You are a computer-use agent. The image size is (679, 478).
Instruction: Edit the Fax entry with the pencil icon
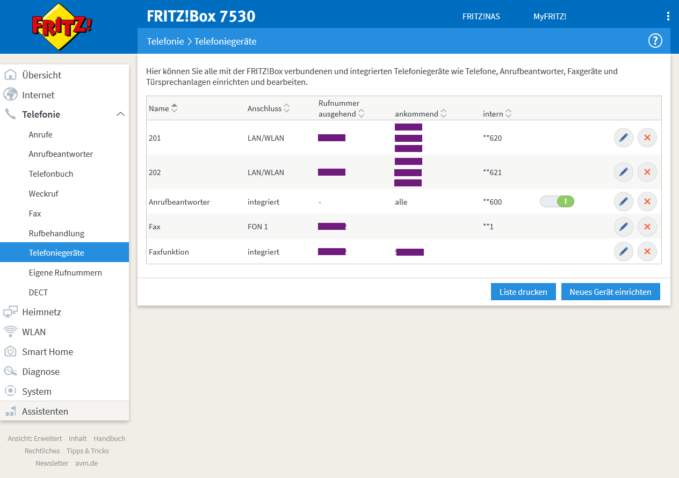(623, 227)
